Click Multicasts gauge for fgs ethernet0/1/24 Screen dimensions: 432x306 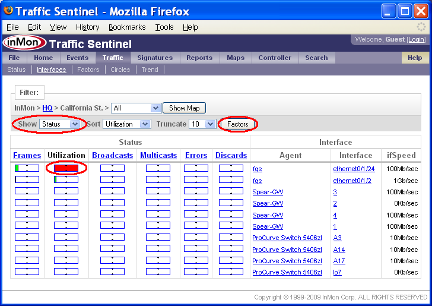[x=158, y=168]
